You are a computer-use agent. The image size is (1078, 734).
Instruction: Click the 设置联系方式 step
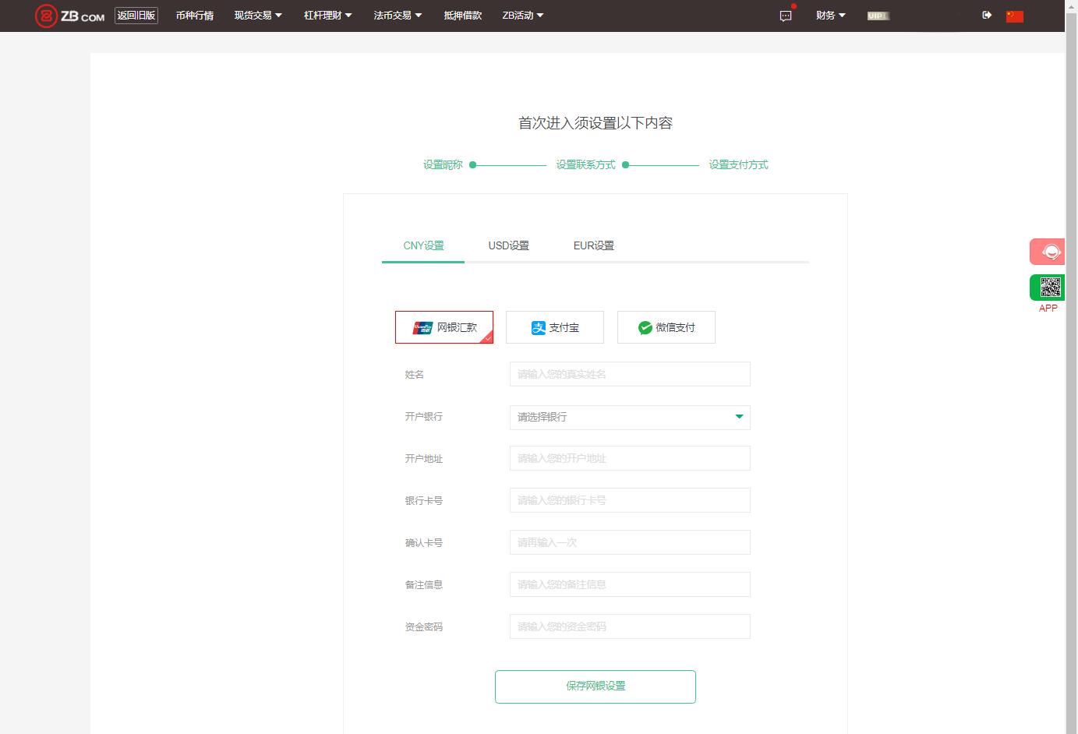585,164
